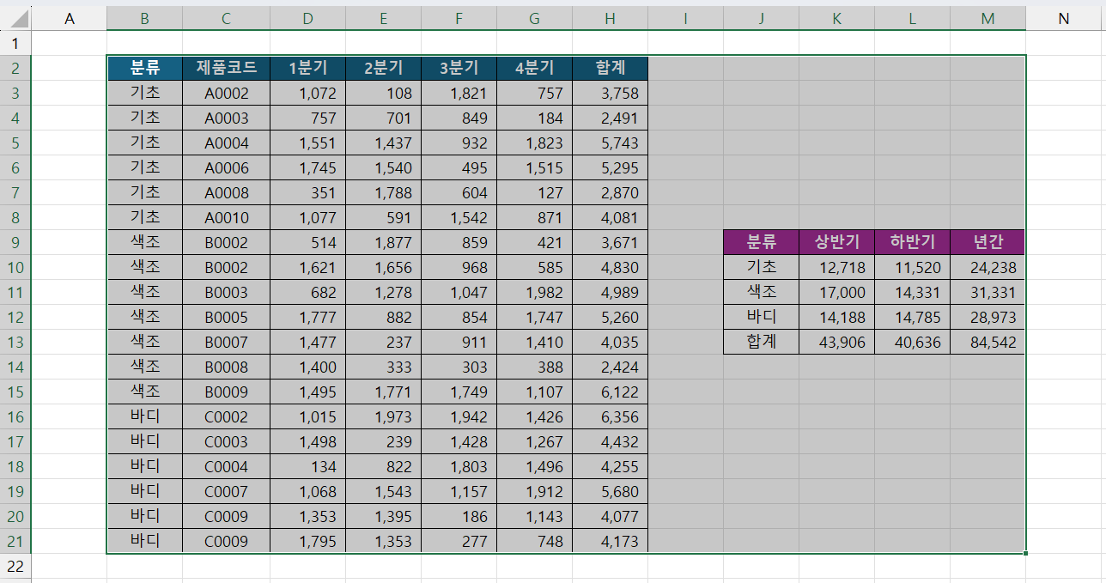Click the cell showing 28,973
The image size is (1106, 583).
(987, 317)
